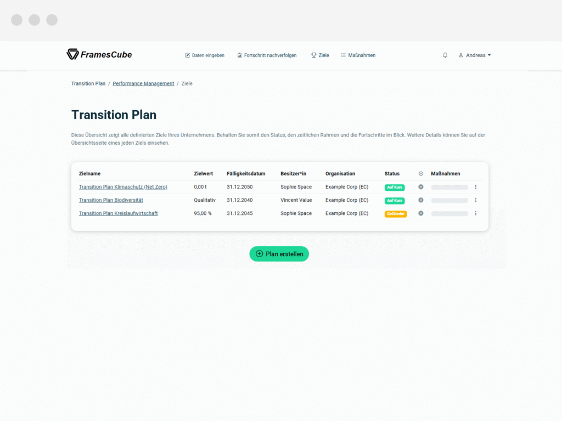Click the Qualitativ target value
Screen dimensions: 562x421
(x=205, y=200)
